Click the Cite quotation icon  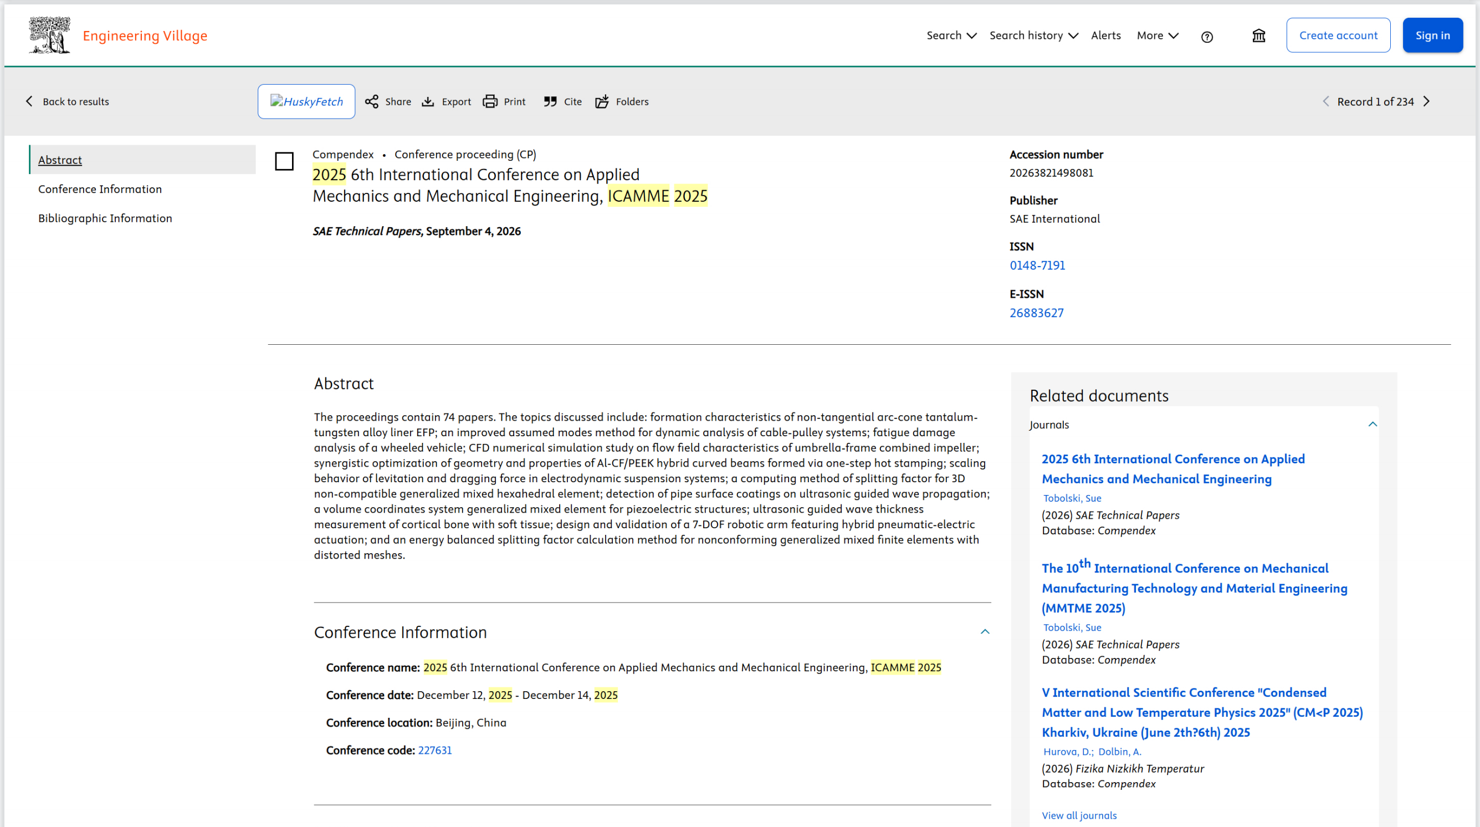(550, 102)
